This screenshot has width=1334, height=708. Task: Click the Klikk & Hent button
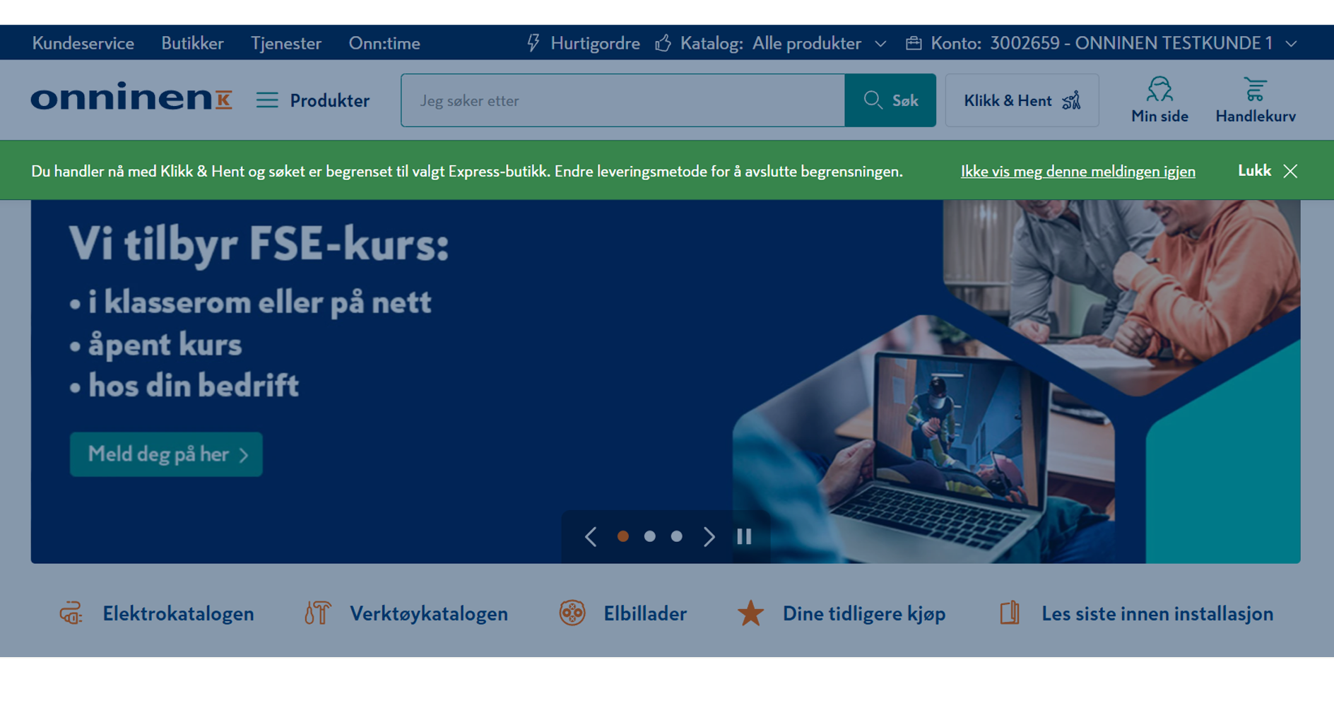coord(1022,100)
